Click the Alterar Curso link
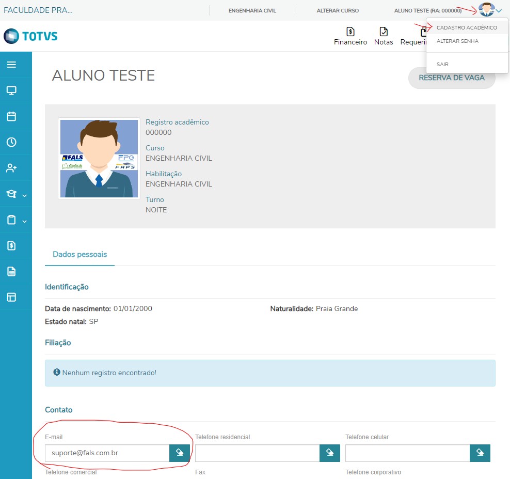This screenshot has width=510, height=479. [338, 10]
